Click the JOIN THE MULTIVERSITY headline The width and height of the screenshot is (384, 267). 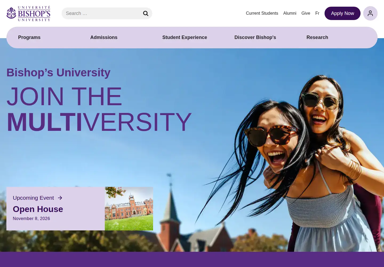pyautogui.click(x=99, y=109)
